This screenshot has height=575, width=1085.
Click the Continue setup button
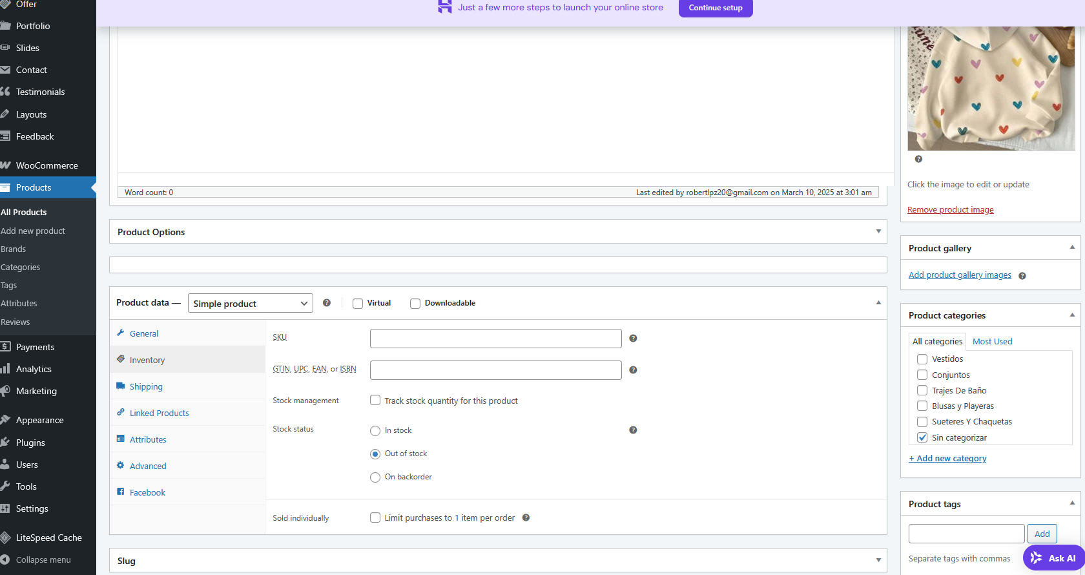tap(715, 8)
